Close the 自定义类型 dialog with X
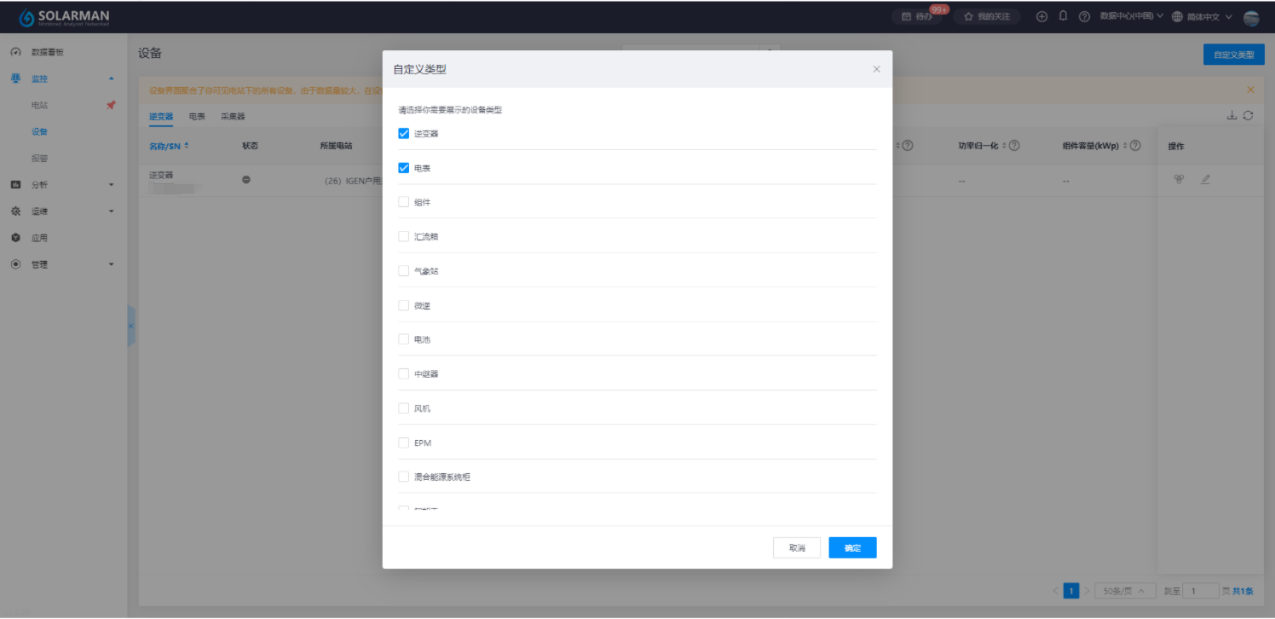 pyautogui.click(x=876, y=69)
